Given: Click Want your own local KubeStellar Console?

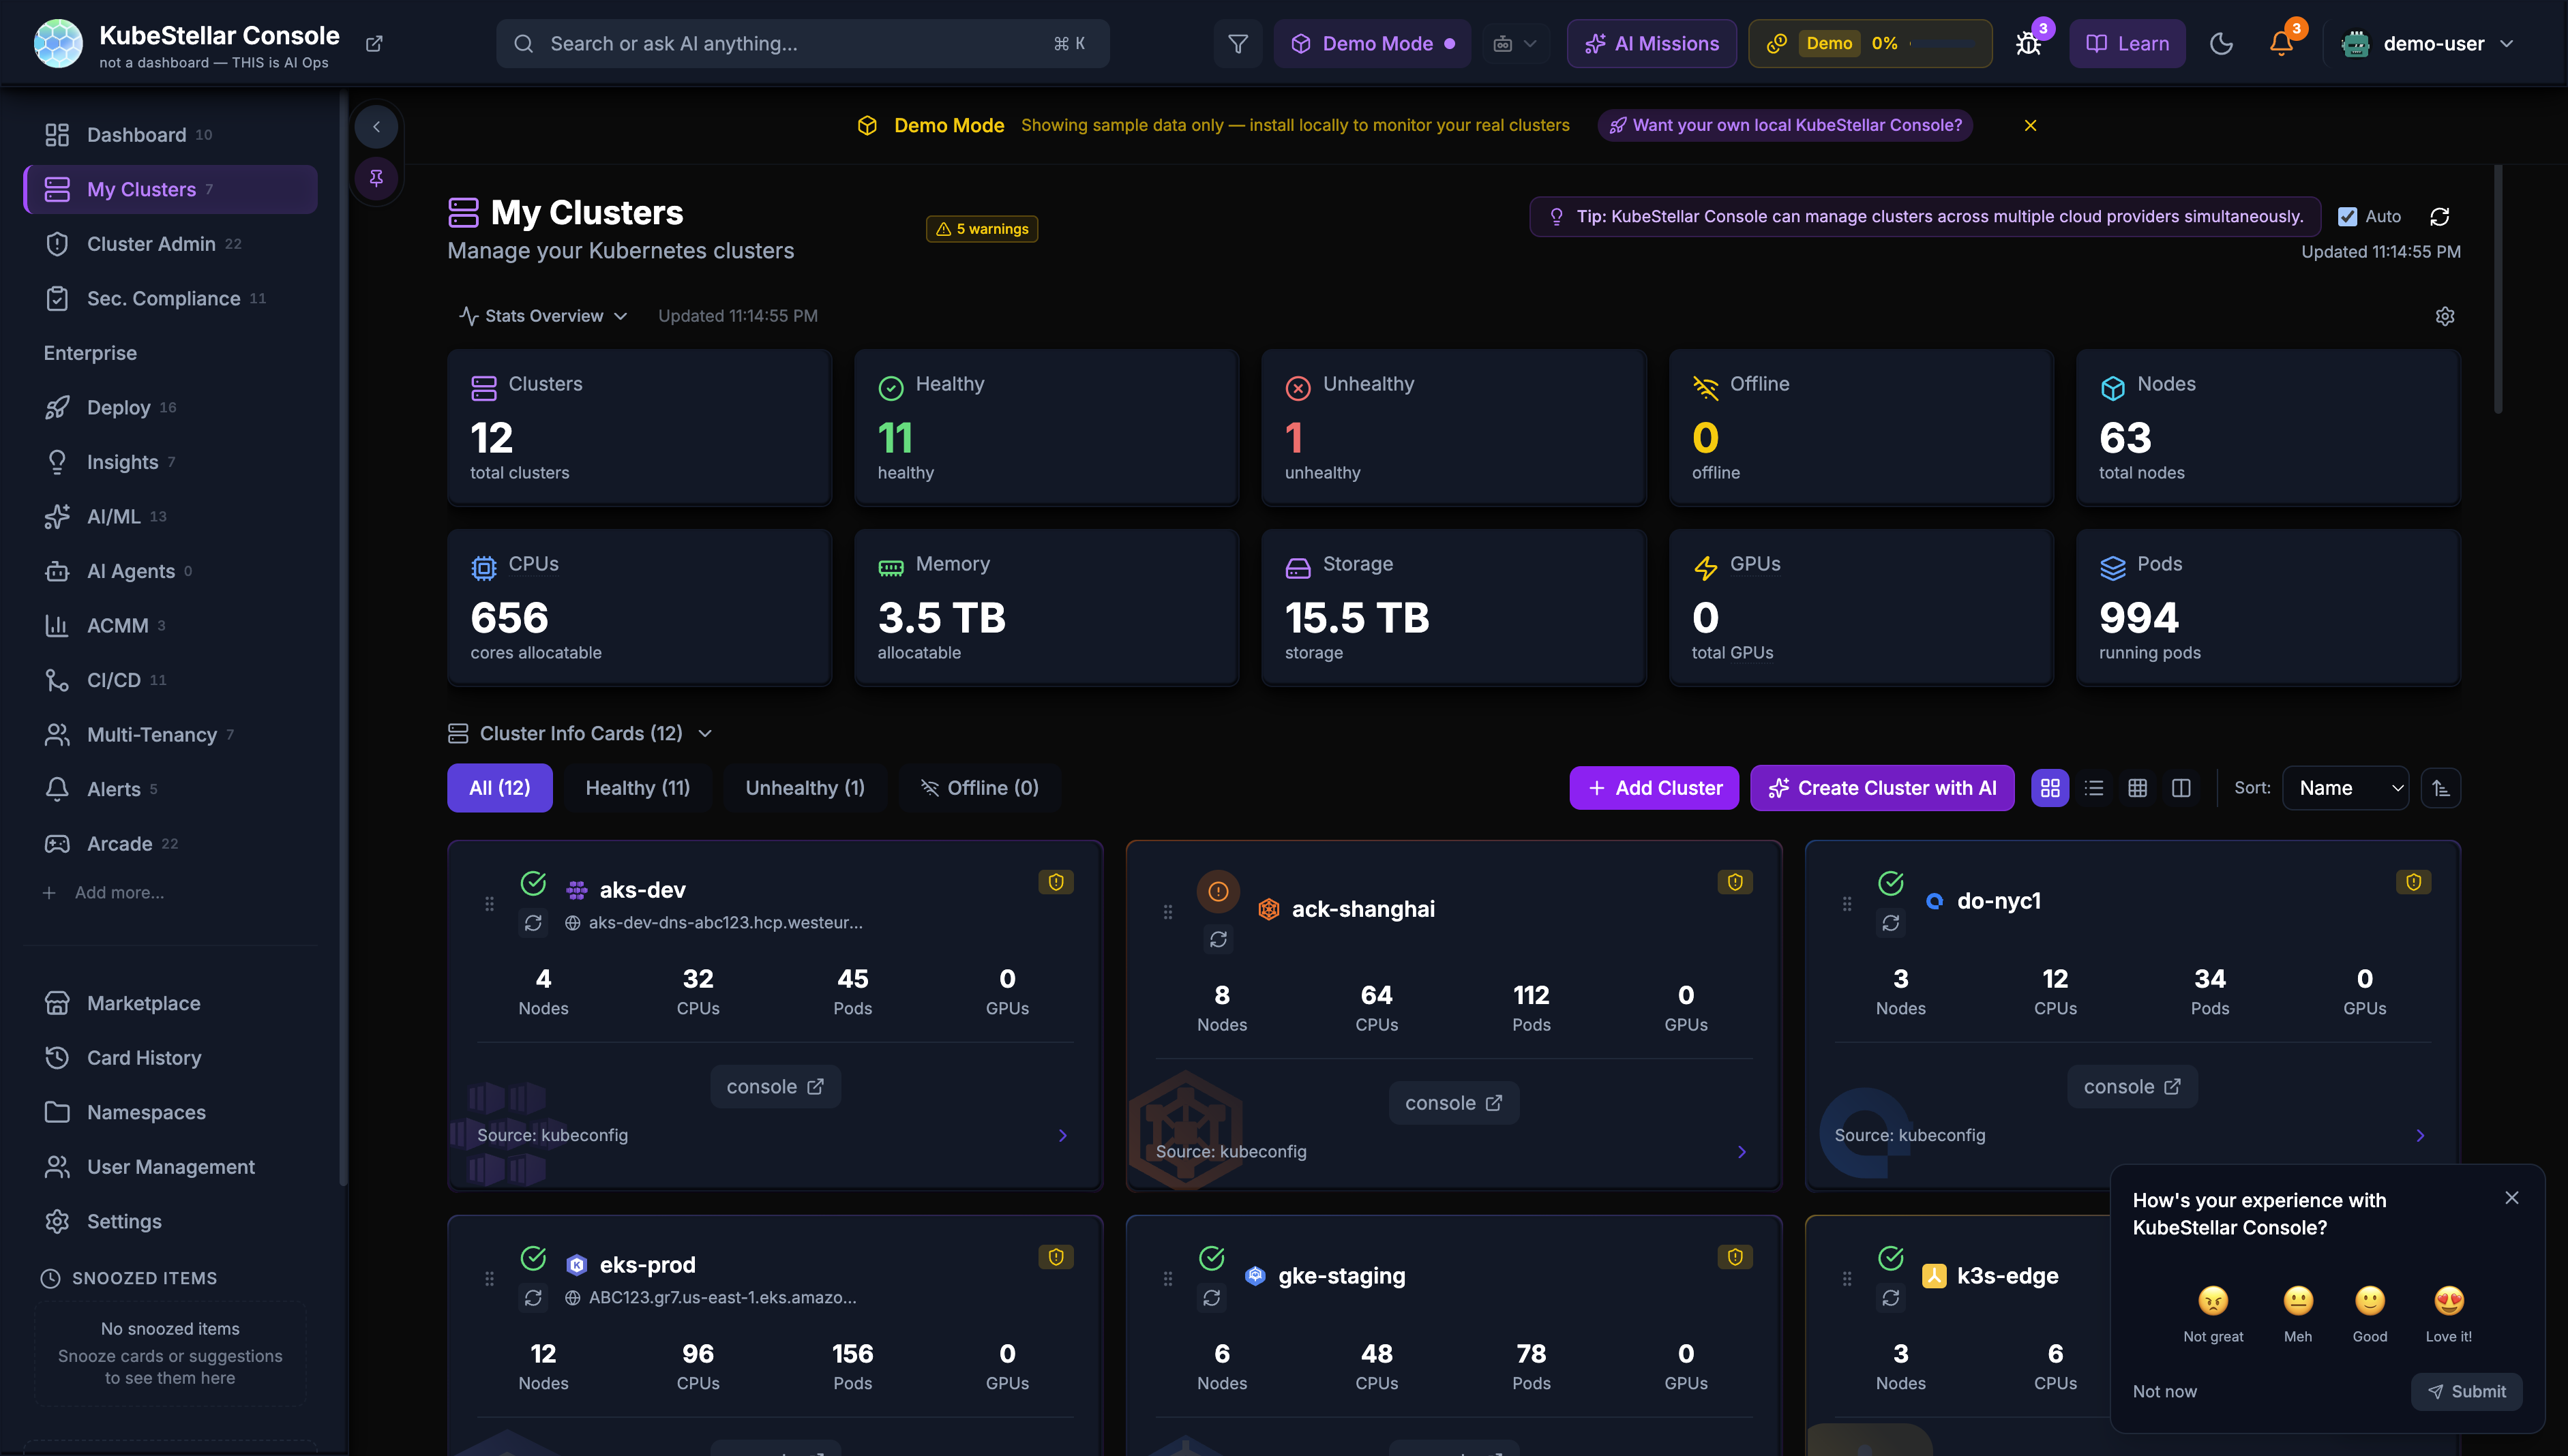Looking at the screenshot, I should 1785,126.
